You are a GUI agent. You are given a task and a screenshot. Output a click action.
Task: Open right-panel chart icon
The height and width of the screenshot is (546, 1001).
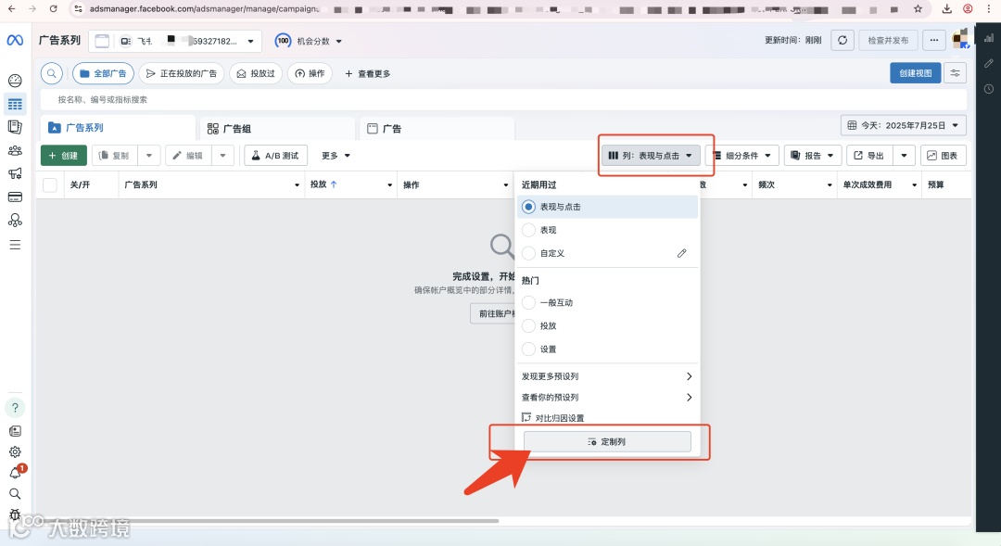(989, 38)
